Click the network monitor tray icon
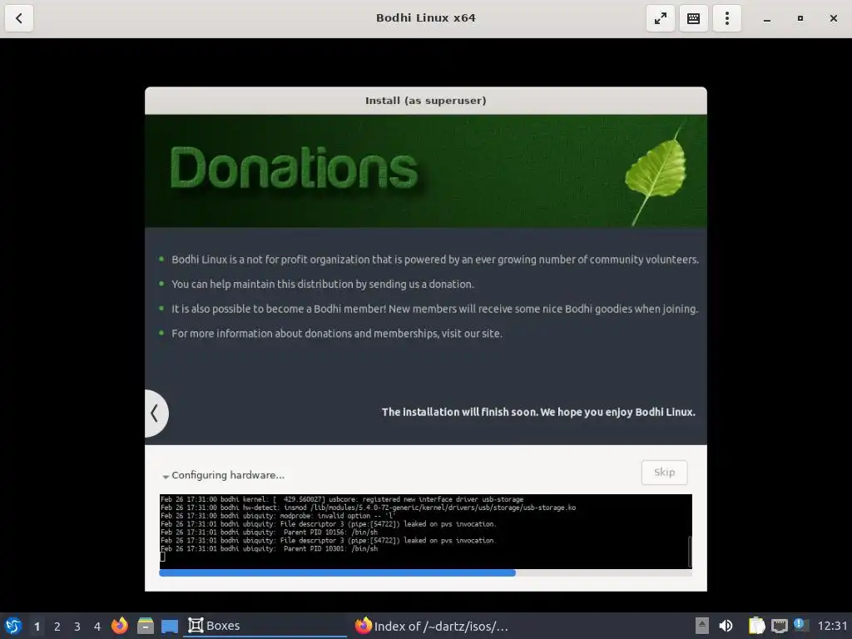852x639 pixels. pos(779,626)
